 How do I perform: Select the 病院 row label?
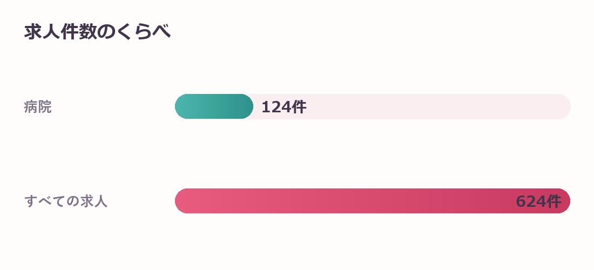point(38,107)
